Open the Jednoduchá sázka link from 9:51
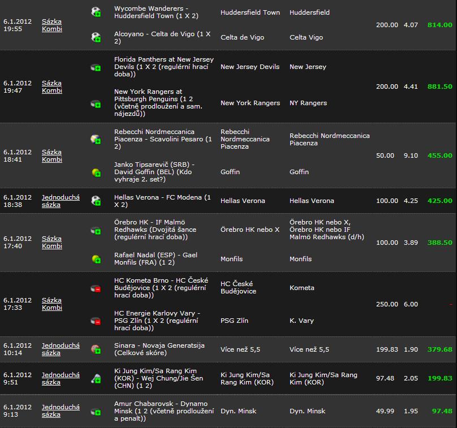The width and height of the screenshot is (457, 428). point(61,378)
